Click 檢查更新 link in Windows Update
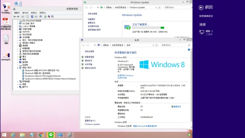Screen dimensions: 245x138 (92, 19)
